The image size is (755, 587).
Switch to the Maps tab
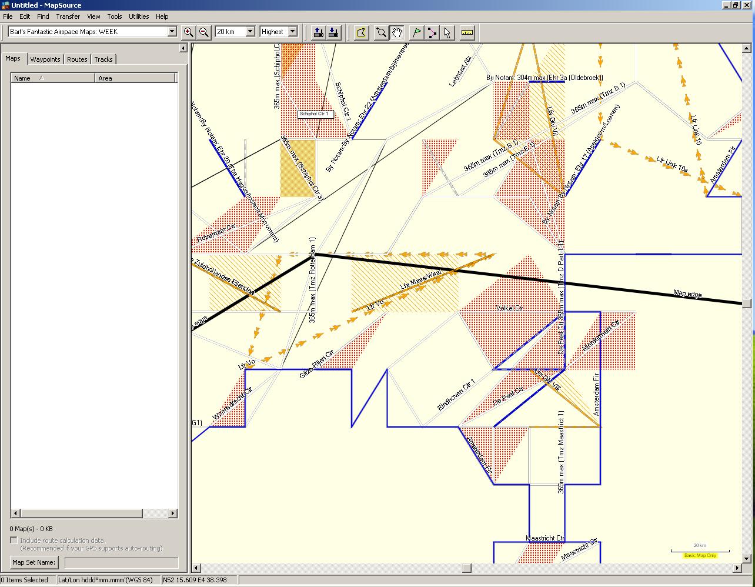13,58
